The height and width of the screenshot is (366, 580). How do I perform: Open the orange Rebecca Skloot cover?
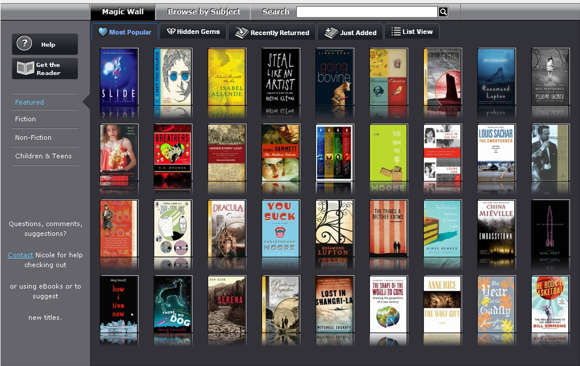(119, 229)
